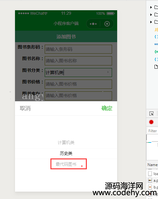Choose the third picker option 最代码图书
Screen dimensions: 158x199
click(66, 164)
